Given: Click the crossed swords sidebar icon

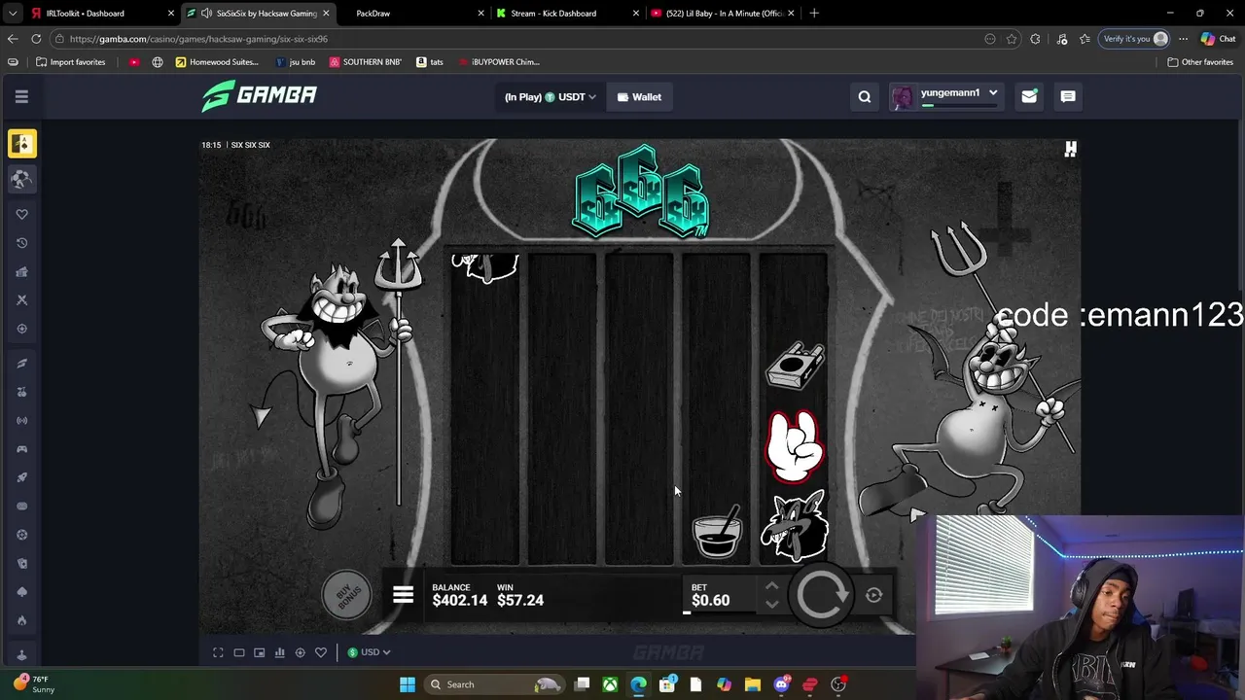Looking at the screenshot, I should pyautogui.click(x=21, y=299).
